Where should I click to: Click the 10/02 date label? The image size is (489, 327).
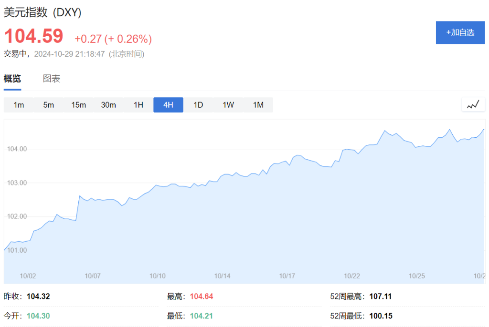tap(28, 276)
